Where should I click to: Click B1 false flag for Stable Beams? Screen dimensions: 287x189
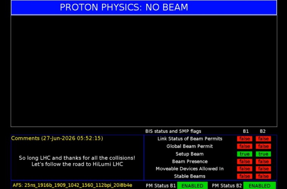click(x=245, y=176)
